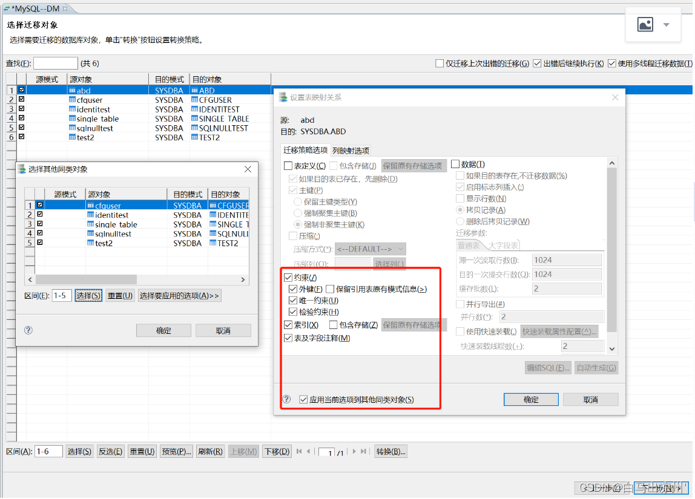This screenshot has height=499, width=695.
Task: Uncheck the 外键 checkbox
Action: pyautogui.click(x=292, y=289)
